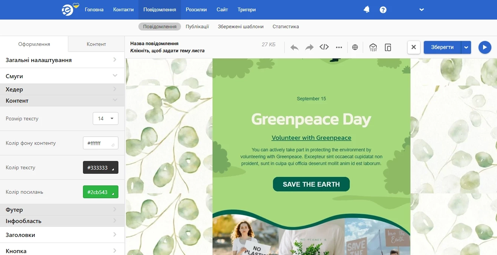The width and height of the screenshot is (497, 255).
Task: Open the notifications bell
Action: coord(367,9)
